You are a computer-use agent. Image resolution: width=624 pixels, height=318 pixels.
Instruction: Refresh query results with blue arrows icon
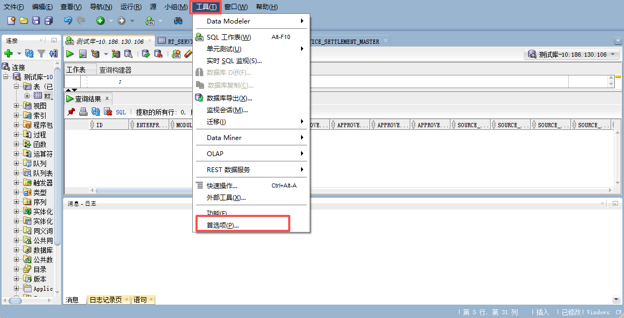[95, 112]
